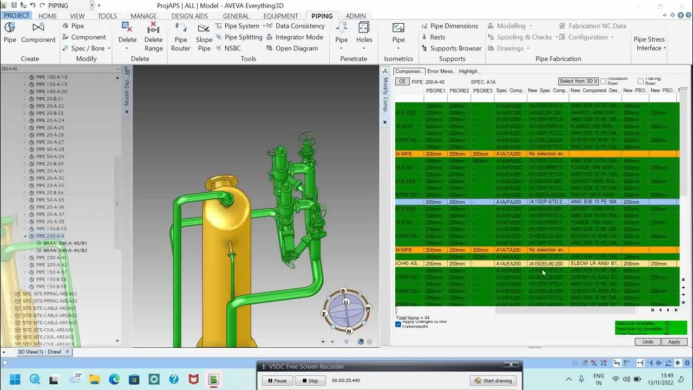Click the ELBOW LR ANSI row cell
The height and width of the screenshot is (390, 693).
pos(594,264)
